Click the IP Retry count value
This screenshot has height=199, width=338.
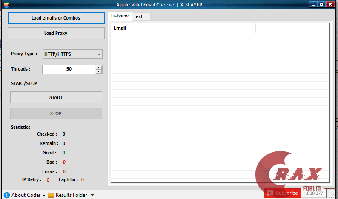48,180
